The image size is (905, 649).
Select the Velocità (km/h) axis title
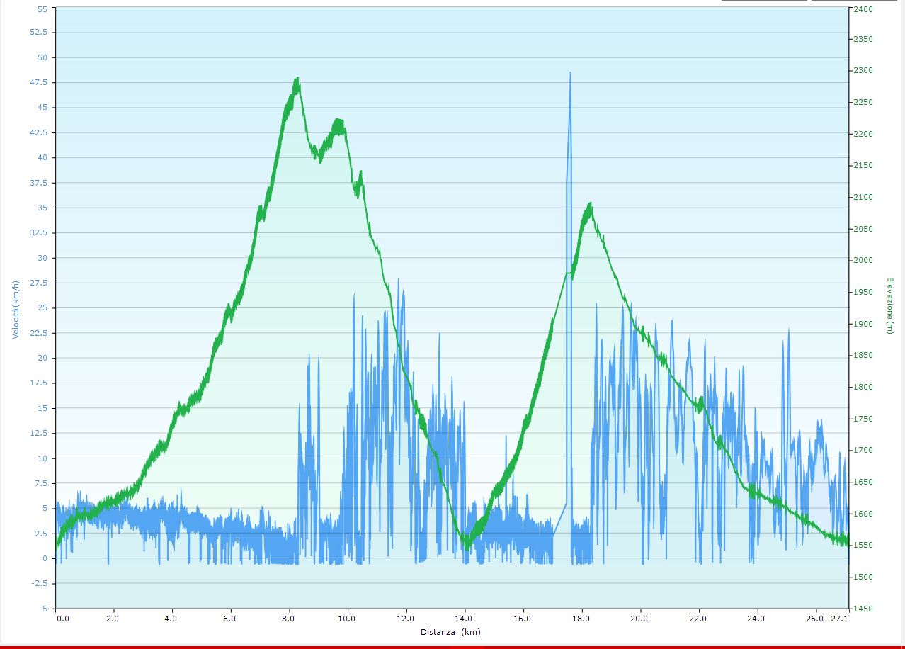coord(16,308)
